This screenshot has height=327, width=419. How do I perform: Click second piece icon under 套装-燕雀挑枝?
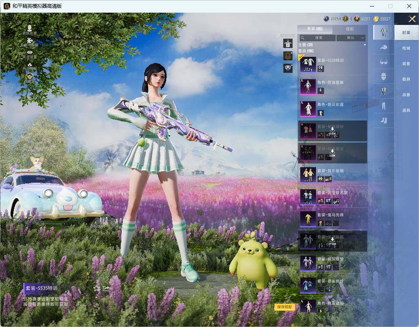coord(328,289)
